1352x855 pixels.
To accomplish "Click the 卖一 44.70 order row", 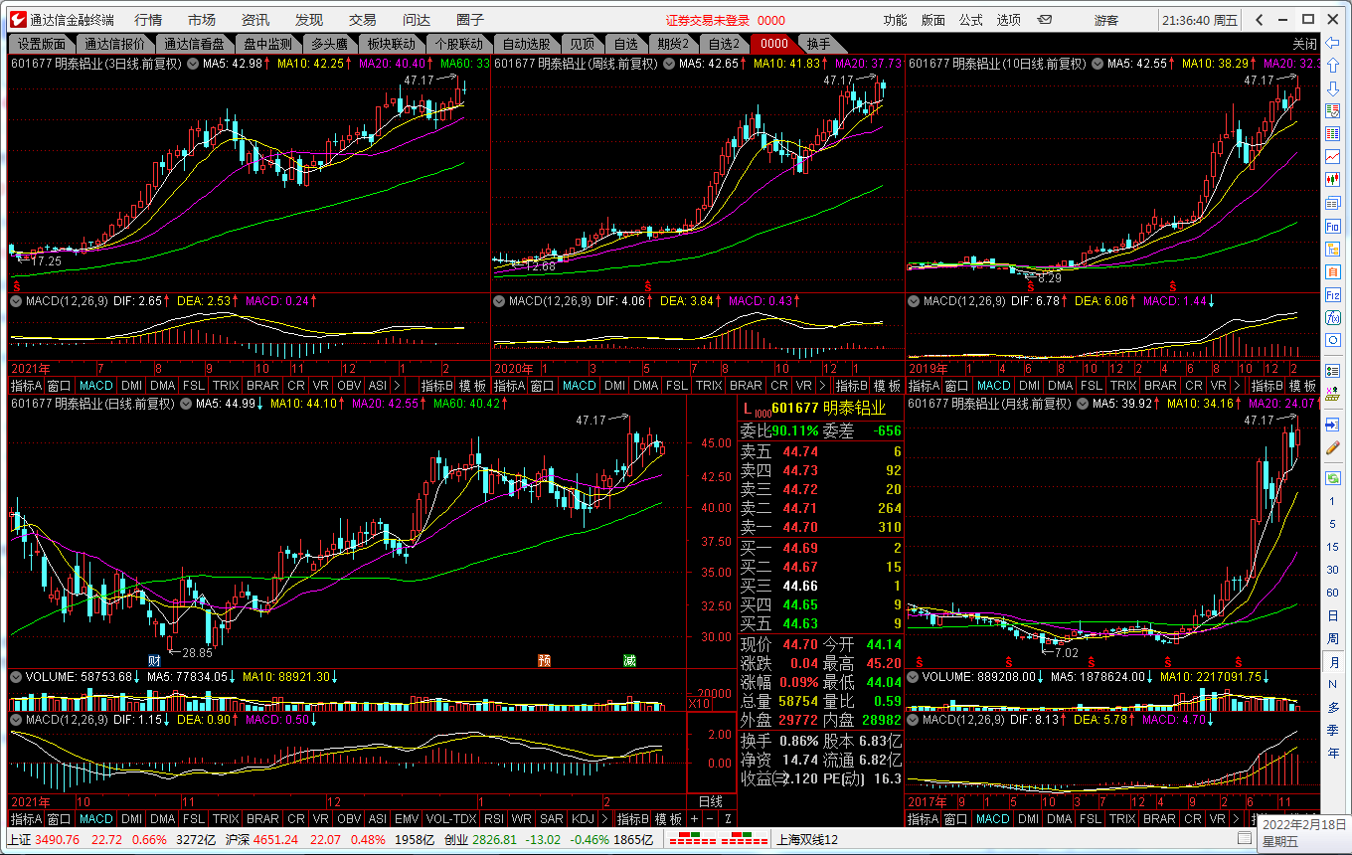I will point(821,528).
